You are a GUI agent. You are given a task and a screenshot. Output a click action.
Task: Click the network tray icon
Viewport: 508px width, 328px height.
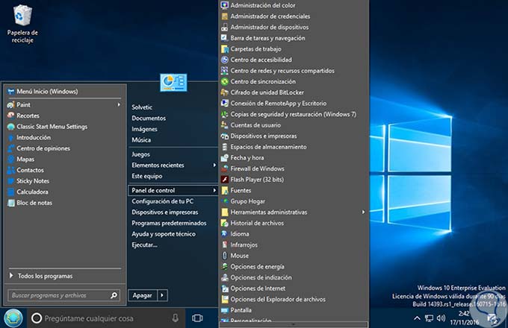(429, 318)
